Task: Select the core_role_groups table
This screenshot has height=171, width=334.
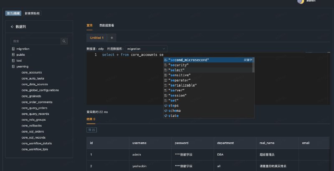Action: point(33,120)
